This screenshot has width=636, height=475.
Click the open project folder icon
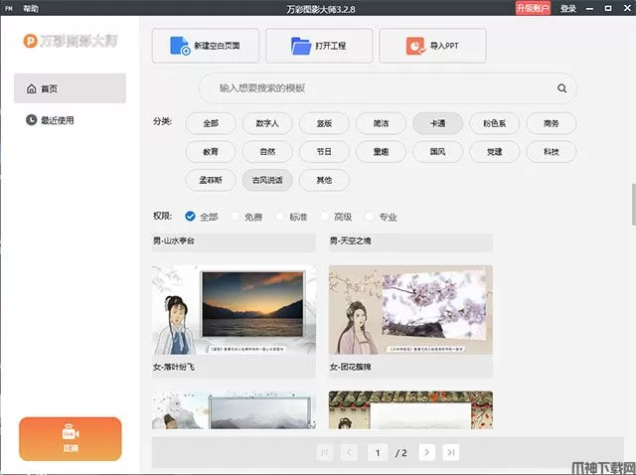point(300,46)
